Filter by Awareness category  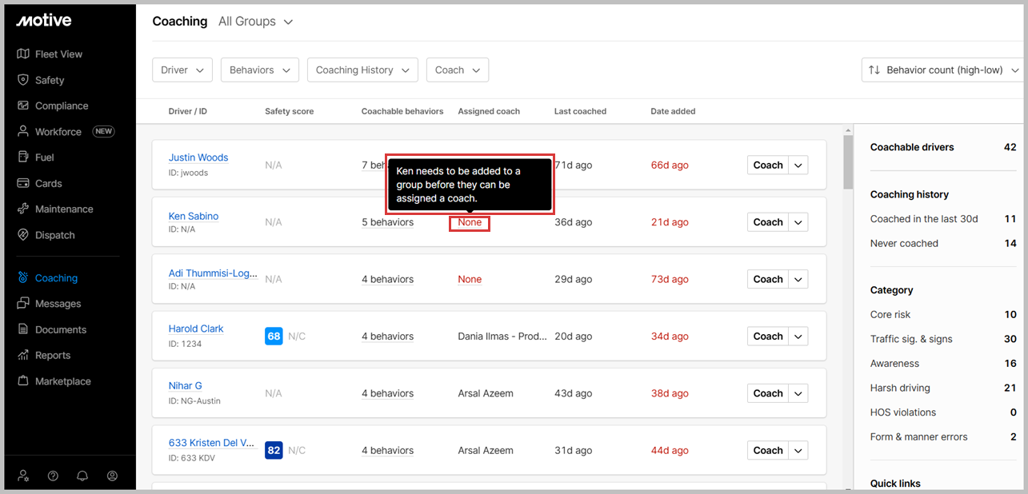(943, 364)
